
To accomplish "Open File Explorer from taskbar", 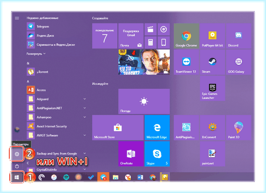I will (x=116, y=177).
